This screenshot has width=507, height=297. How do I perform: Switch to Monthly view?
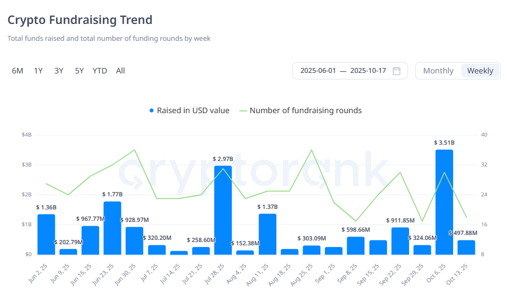click(438, 71)
